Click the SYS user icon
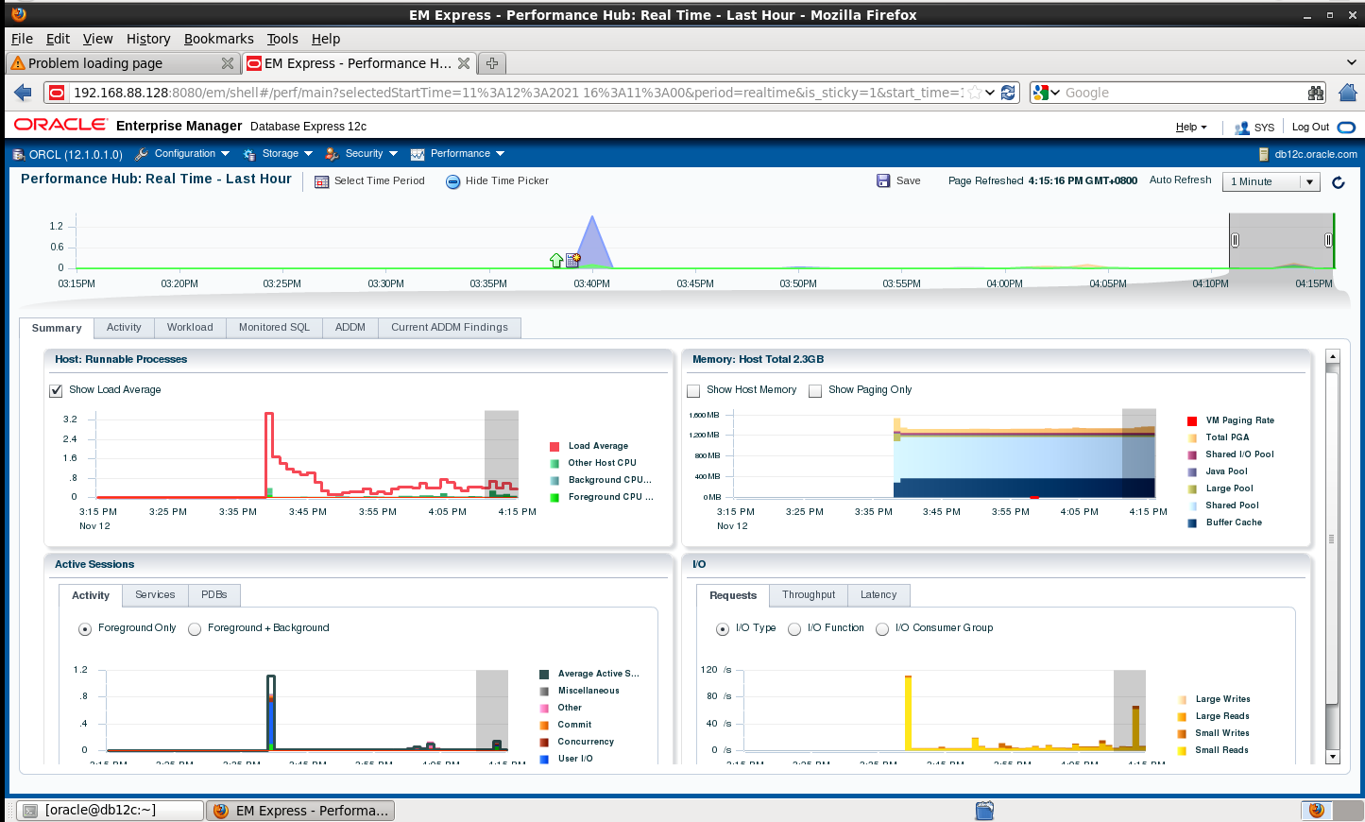 [x=1242, y=128]
